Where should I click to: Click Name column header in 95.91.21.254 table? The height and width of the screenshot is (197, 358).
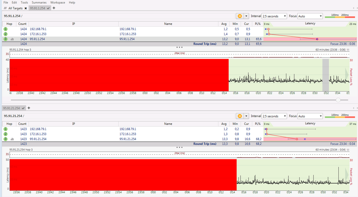168,124
